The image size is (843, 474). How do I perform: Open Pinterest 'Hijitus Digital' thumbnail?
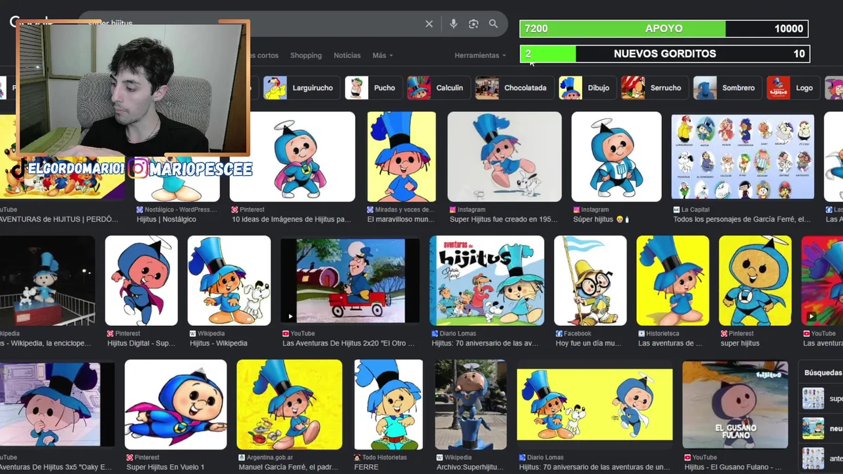click(141, 280)
